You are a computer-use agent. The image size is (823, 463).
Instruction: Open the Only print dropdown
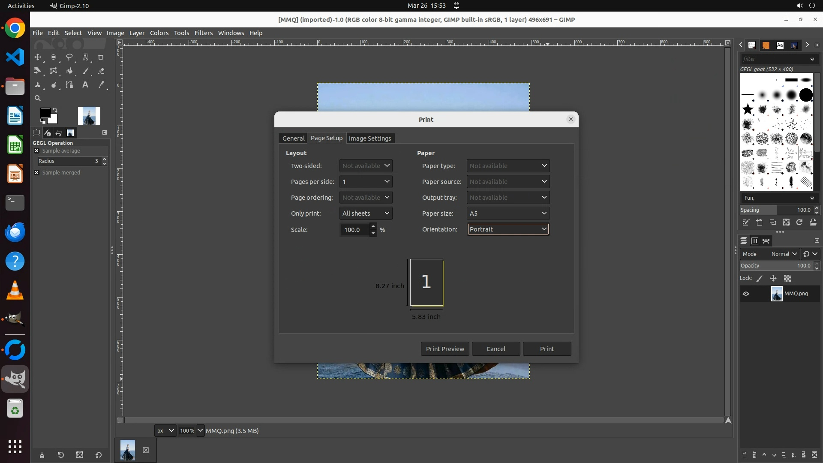[x=366, y=213]
